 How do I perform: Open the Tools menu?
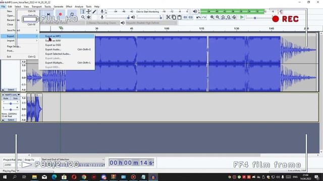pyautogui.click(x=89, y=7)
